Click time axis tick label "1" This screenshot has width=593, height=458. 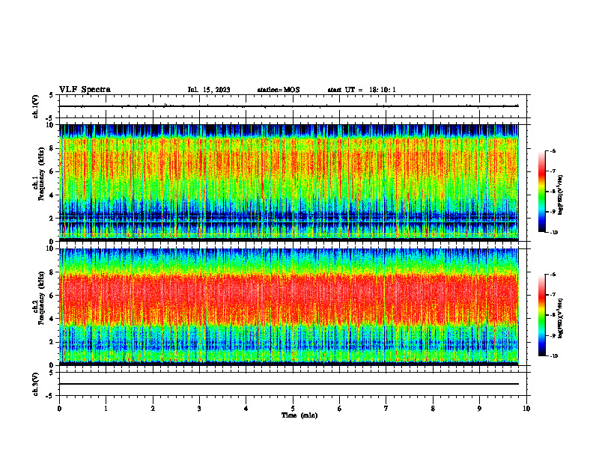pos(106,409)
